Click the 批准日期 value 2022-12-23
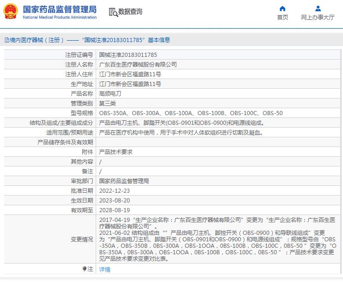 pos(114,191)
